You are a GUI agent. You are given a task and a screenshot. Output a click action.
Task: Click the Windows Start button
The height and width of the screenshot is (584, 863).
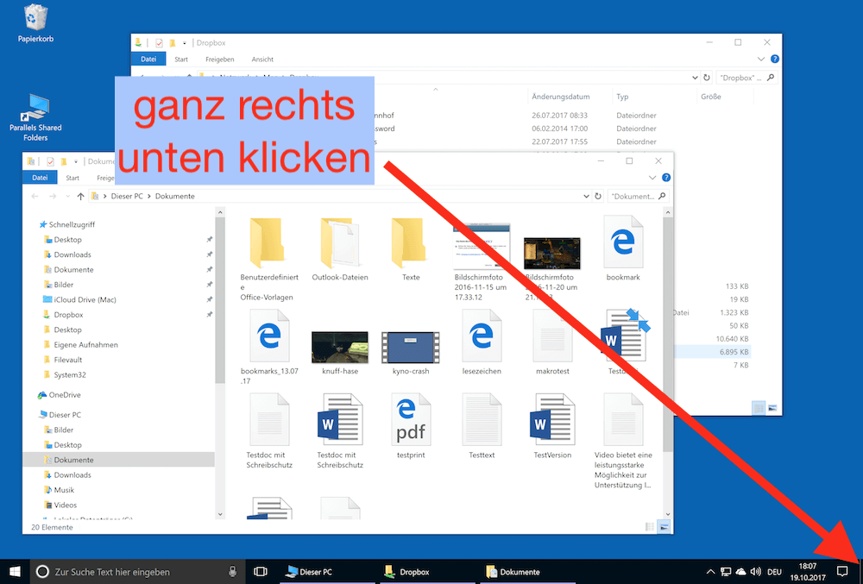pos(15,571)
